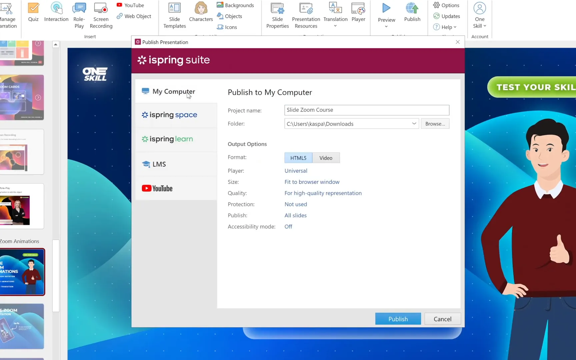The height and width of the screenshot is (360, 576).
Task: Select the Role-Play slide thumbnail
Action: (x=22, y=206)
